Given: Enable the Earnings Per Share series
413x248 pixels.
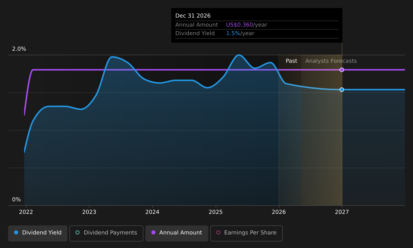Looking at the screenshot, I should pos(246,233).
